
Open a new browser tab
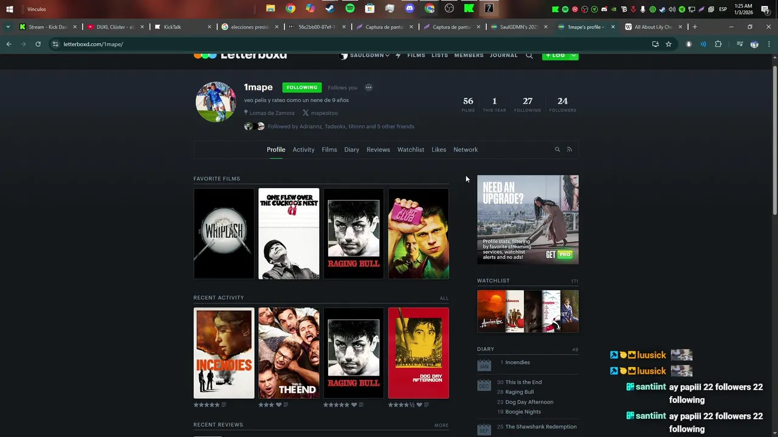695,27
